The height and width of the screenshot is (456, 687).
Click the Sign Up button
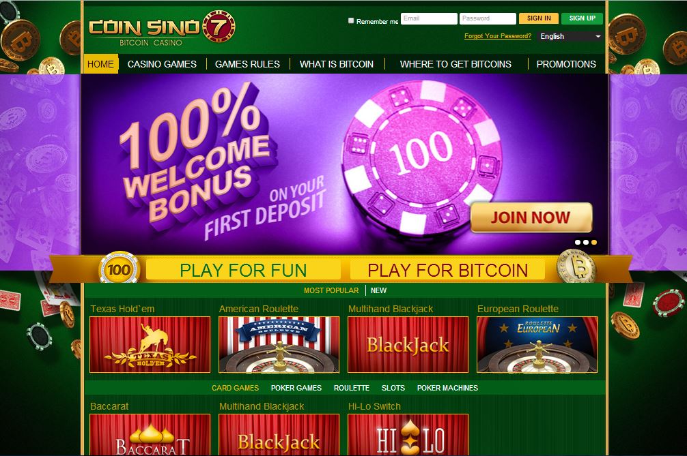click(582, 18)
